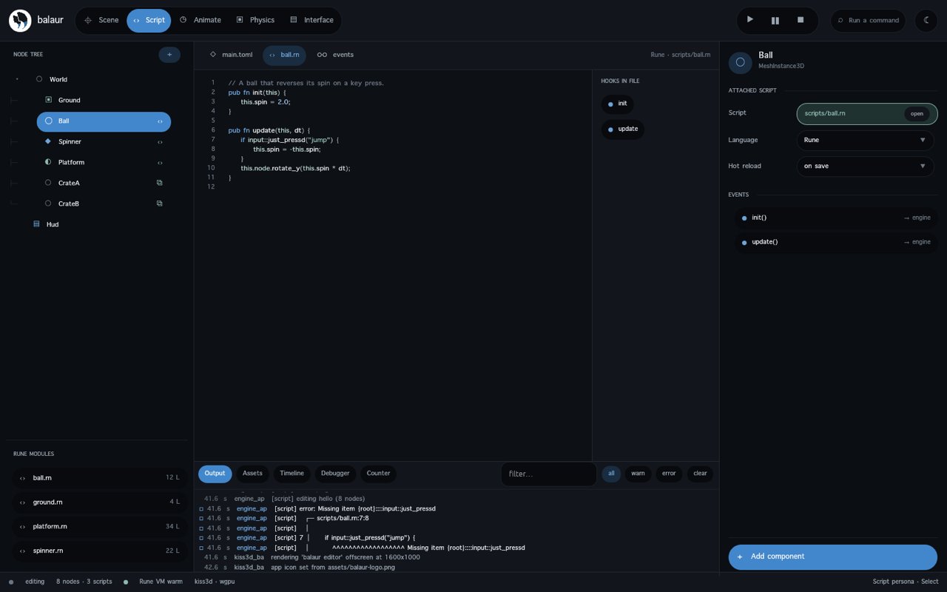Click the script icon on the Platform row
The height and width of the screenshot is (592, 947).
click(160, 162)
